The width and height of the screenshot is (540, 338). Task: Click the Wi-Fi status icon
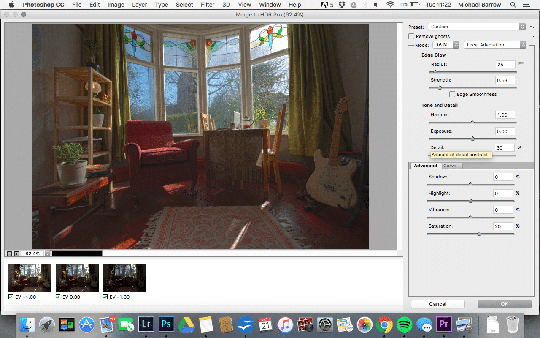click(x=390, y=5)
